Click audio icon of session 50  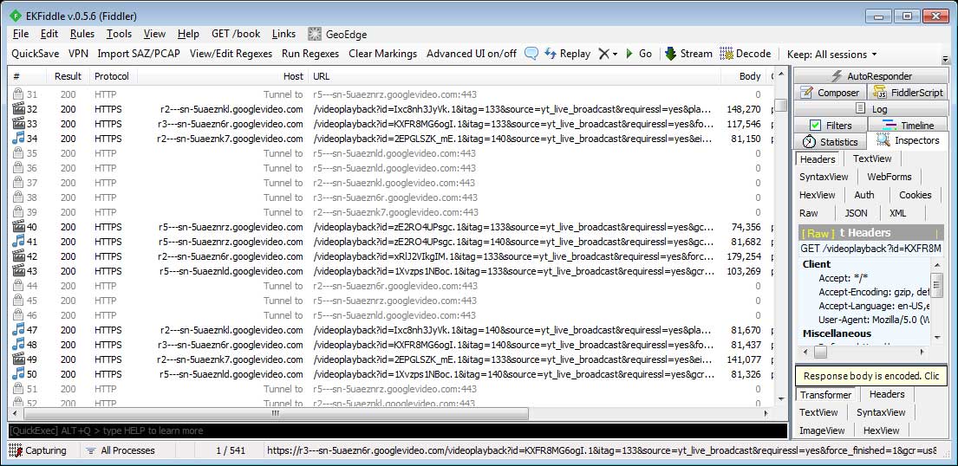coord(18,374)
